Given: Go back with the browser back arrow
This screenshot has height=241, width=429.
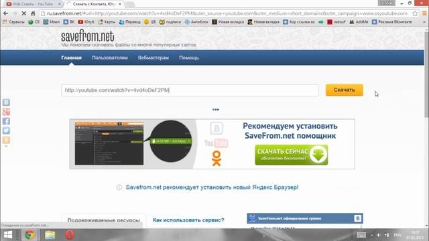Looking at the screenshot, I should [x=6, y=13].
